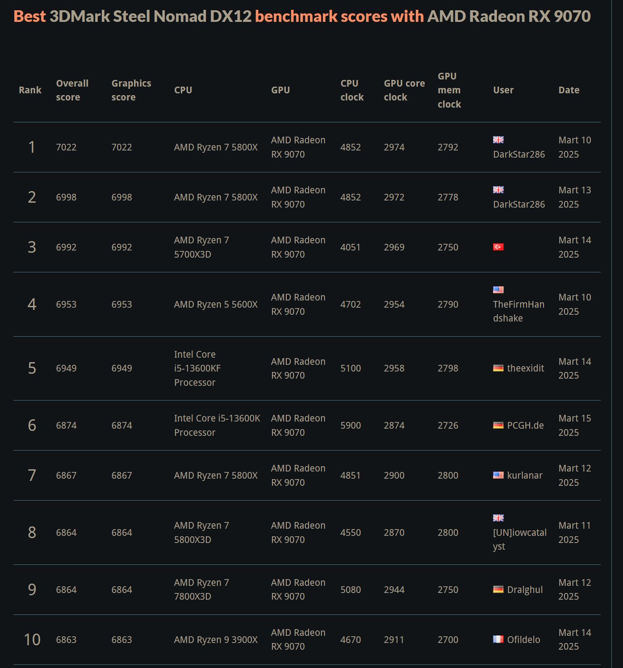Open DarkStar286 user in rank 2 row
Viewport: 623px width, 668px height.
519,204
